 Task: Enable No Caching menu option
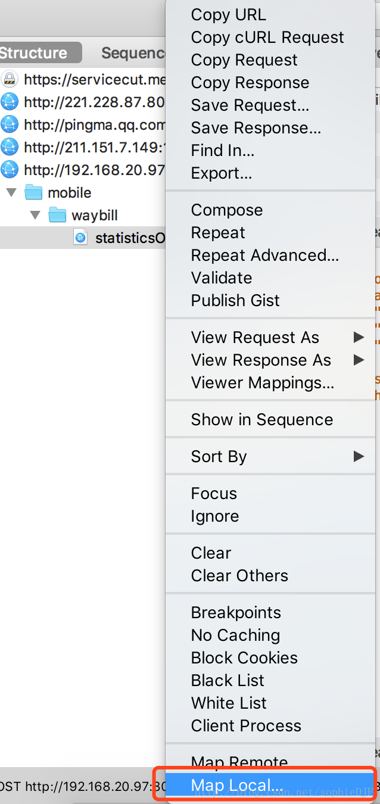(235, 635)
